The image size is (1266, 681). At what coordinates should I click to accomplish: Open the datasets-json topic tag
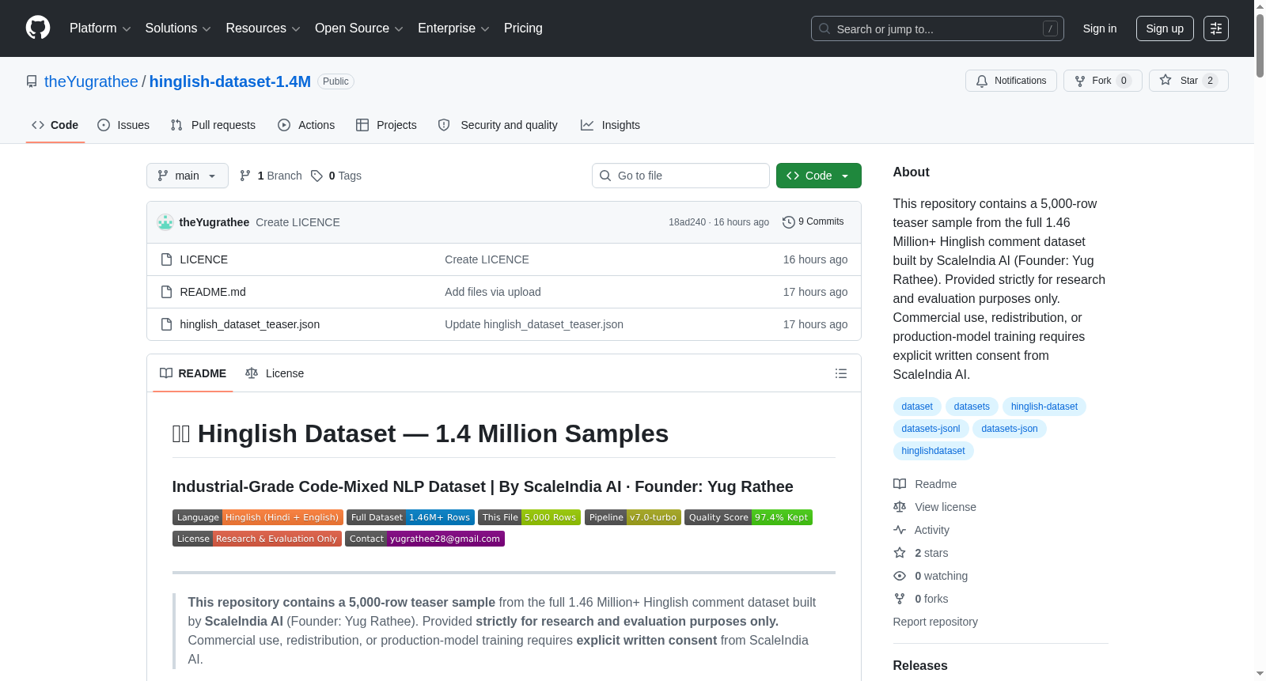[1010, 429]
